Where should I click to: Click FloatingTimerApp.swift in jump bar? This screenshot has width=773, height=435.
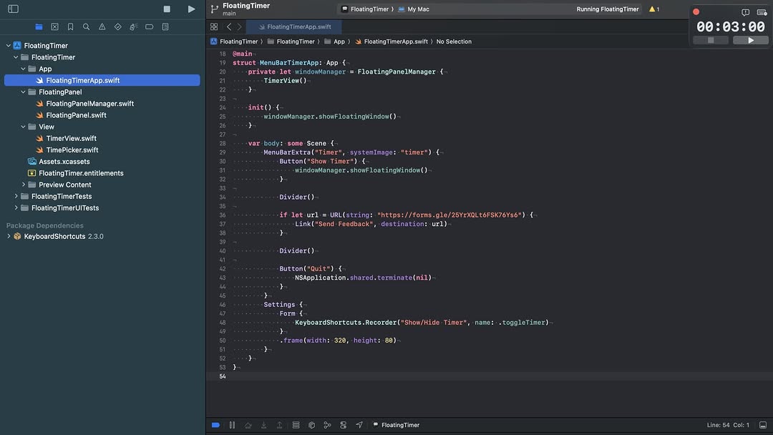coord(392,41)
